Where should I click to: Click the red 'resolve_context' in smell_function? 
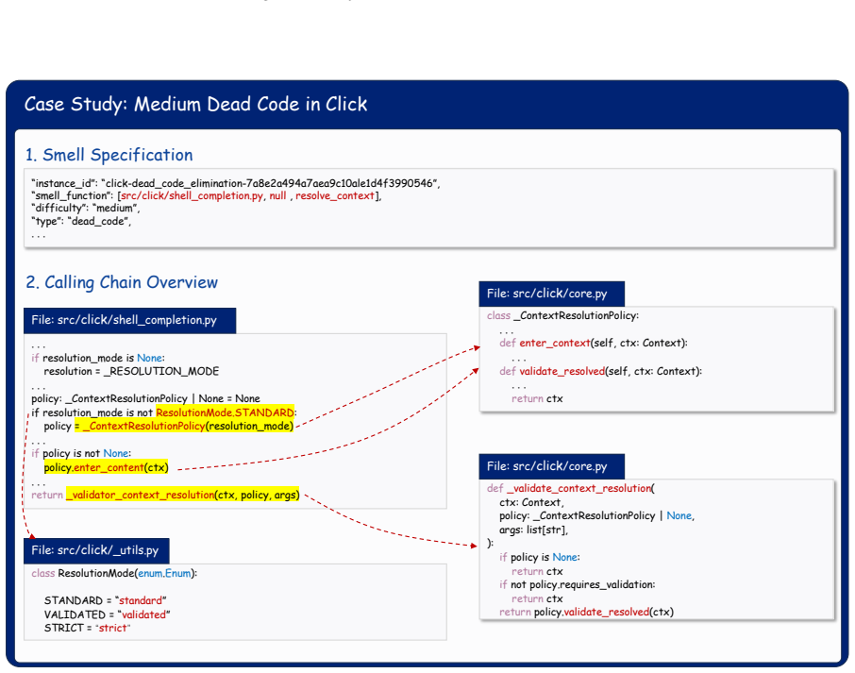pos(335,195)
